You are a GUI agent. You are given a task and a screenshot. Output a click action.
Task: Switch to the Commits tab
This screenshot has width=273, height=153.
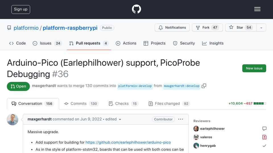[81, 104]
